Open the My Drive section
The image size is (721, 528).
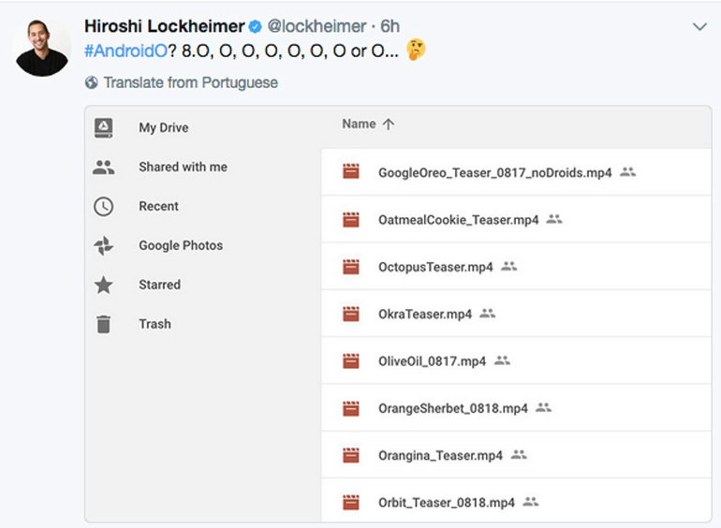point(163,128)
